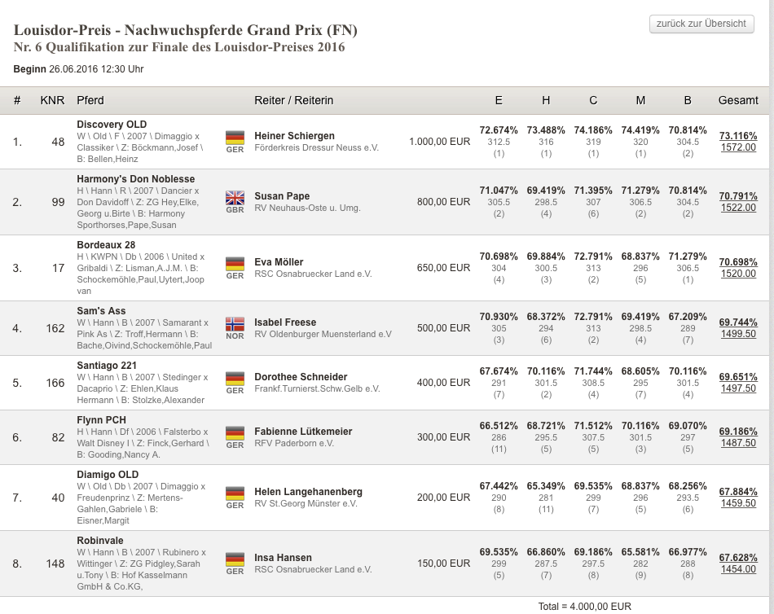Open Sam's Ass total score 69.744% link

pos(738,322)
